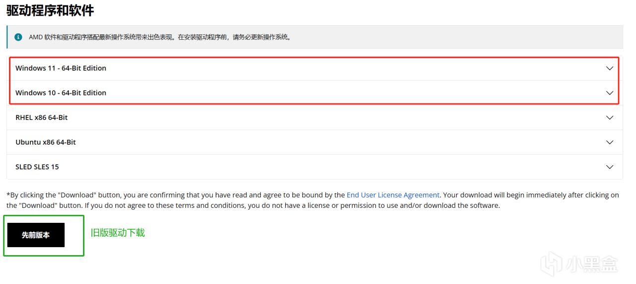Image resolution: width=636 pixels, height=284 pixels.
Task: Click the 驱动程序和软件 page heading
Action: [x=50, y=10]
